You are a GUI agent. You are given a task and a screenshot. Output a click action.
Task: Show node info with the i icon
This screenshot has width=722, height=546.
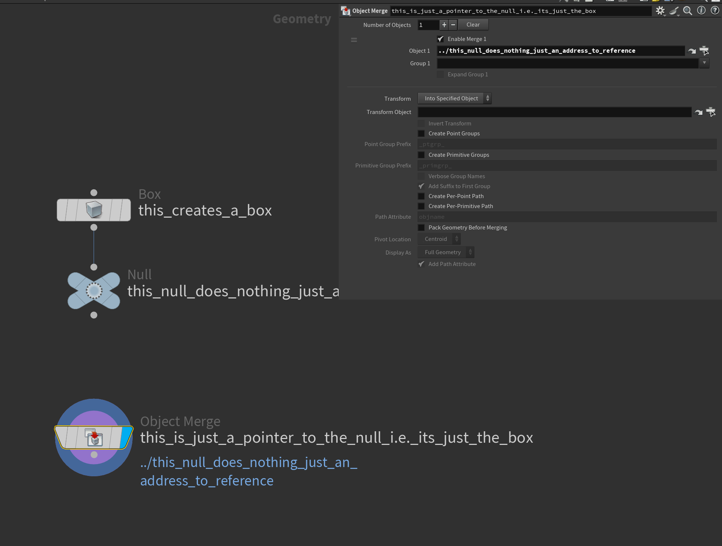pos(701,11)
